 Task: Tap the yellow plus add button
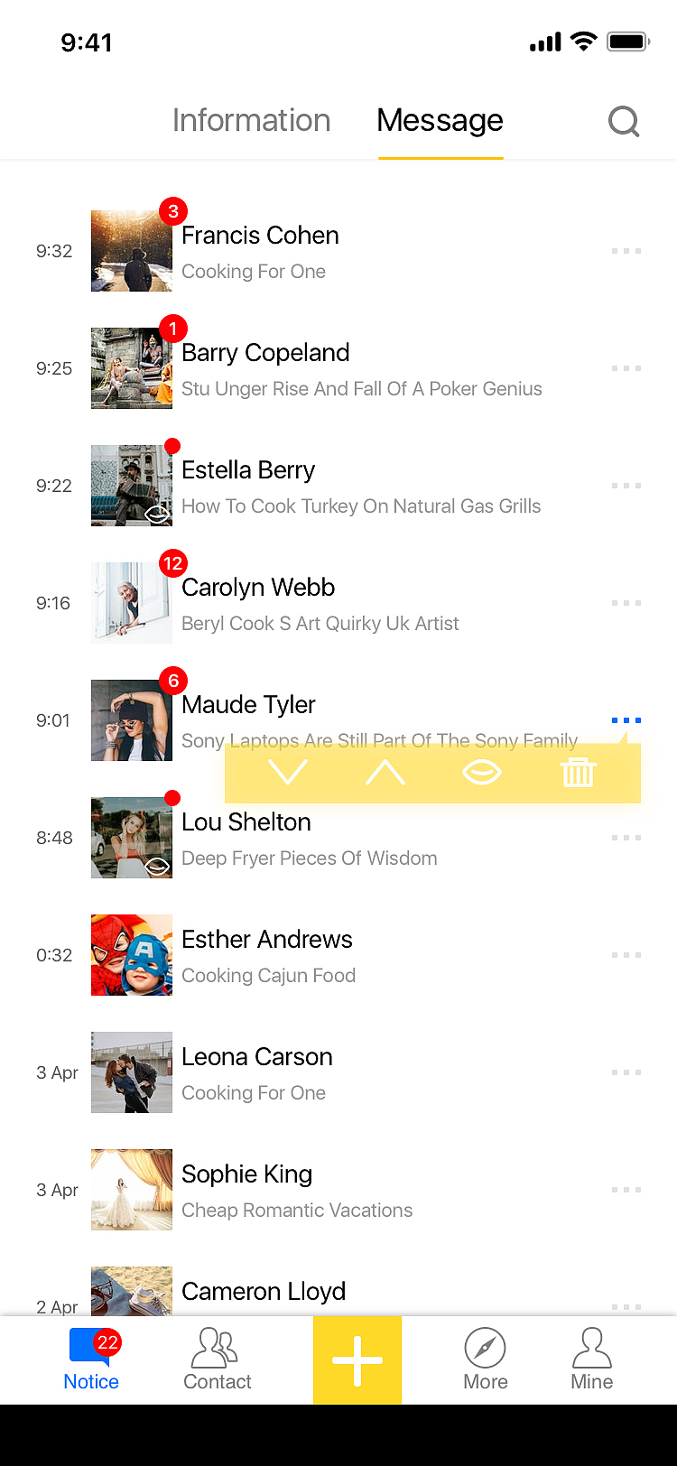click(x=357, y=1360)
